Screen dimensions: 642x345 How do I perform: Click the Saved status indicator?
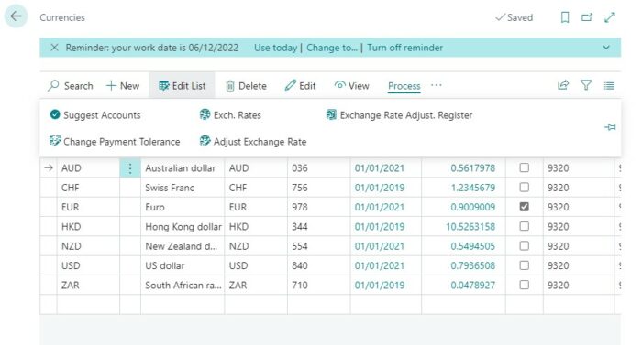coord(515,17)
